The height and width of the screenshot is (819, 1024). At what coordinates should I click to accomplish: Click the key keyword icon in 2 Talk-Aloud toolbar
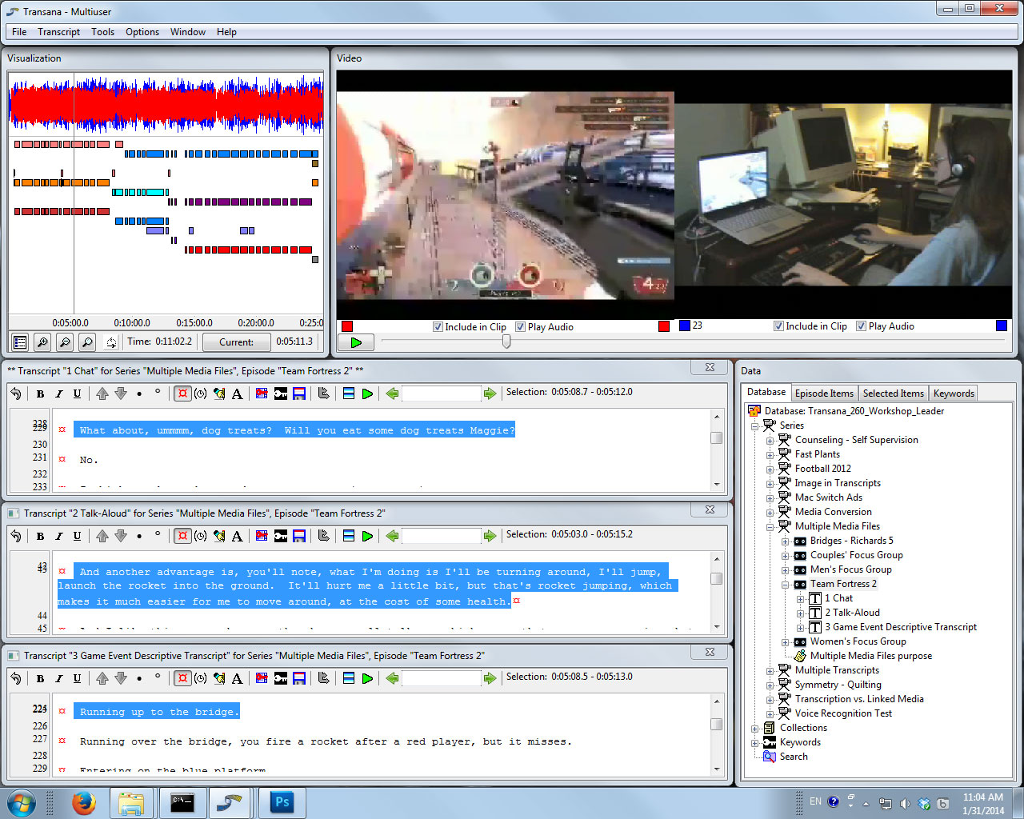(x=281, y=536)
